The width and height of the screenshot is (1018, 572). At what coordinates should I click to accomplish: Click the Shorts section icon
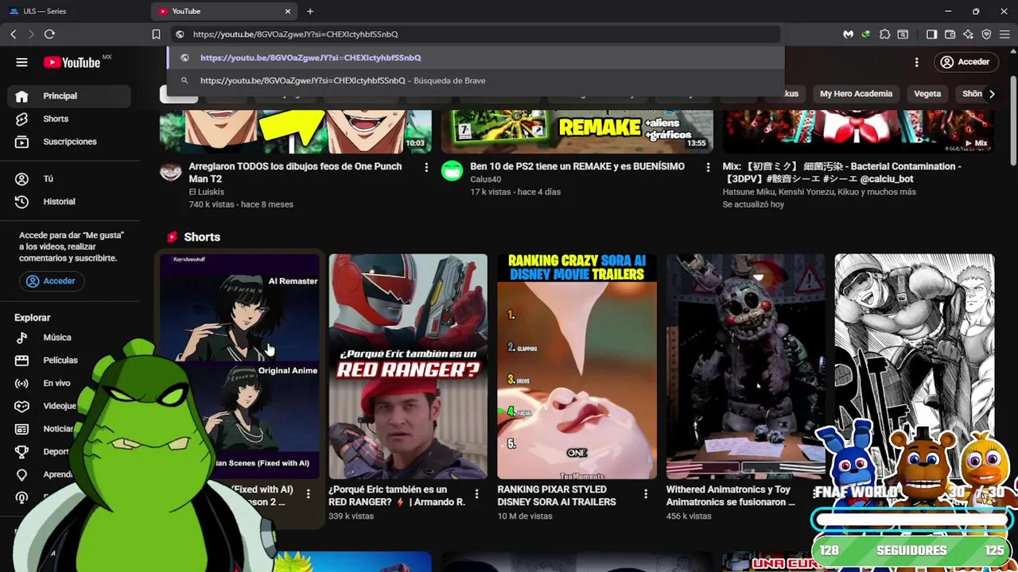click(172, 238)
